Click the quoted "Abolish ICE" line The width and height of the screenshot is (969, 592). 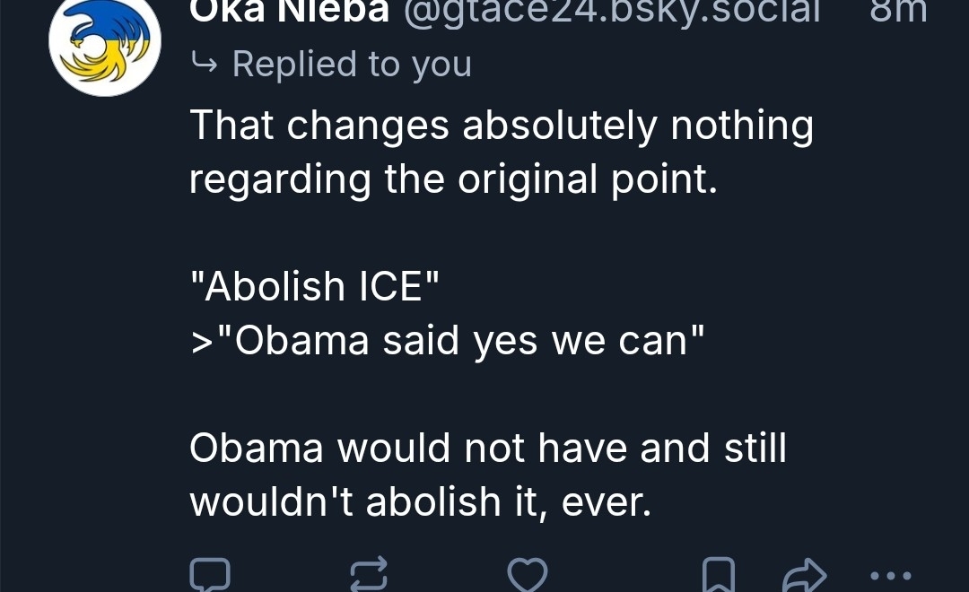pos(315,287)
